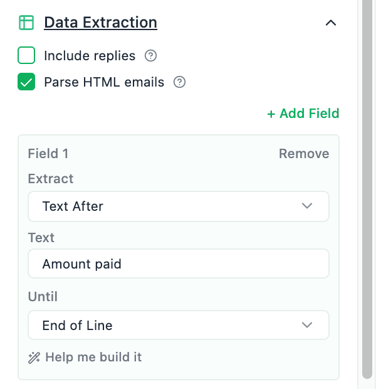376x389 pixels.
Task: Add a new field with Add Field
Action: [303, 114]
